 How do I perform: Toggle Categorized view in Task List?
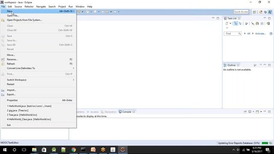(236, 24)
